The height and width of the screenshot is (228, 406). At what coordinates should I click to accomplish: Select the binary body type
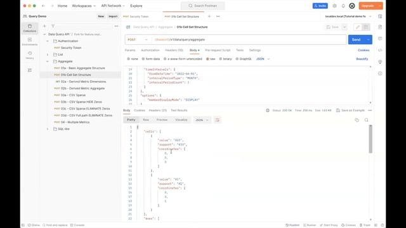click(225, 59)
